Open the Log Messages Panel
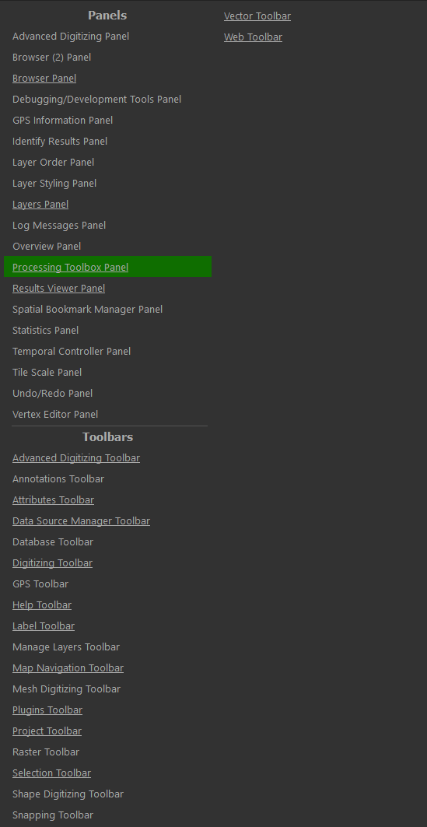This screenshot has height=827, width=427. (59, 225)
